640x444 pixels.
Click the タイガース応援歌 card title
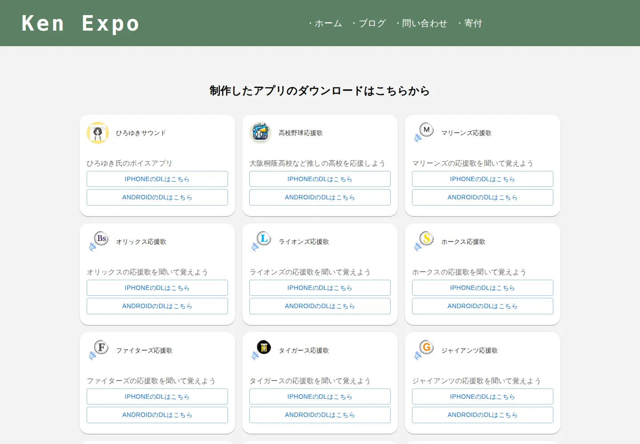[x=304, y=351]
